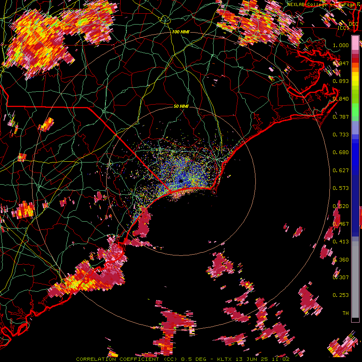Click the 0.413 legend value
Image resolution: width=362 pixels, height=362 pixels.
point(341,242)
